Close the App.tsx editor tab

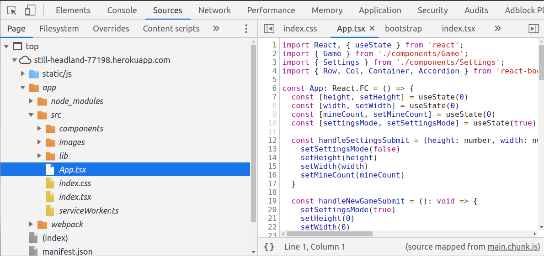(x=372, y=29)
